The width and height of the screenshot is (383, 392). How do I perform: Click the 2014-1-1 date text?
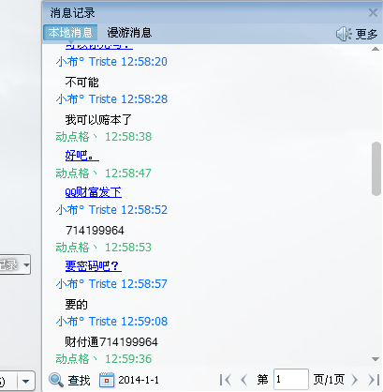pos(139,380)
